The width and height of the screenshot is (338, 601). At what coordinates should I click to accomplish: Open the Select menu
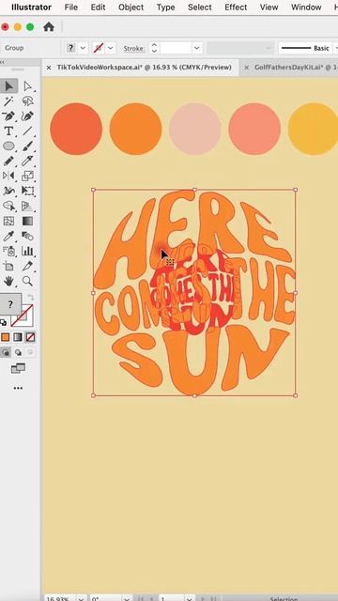coord(200,8)
